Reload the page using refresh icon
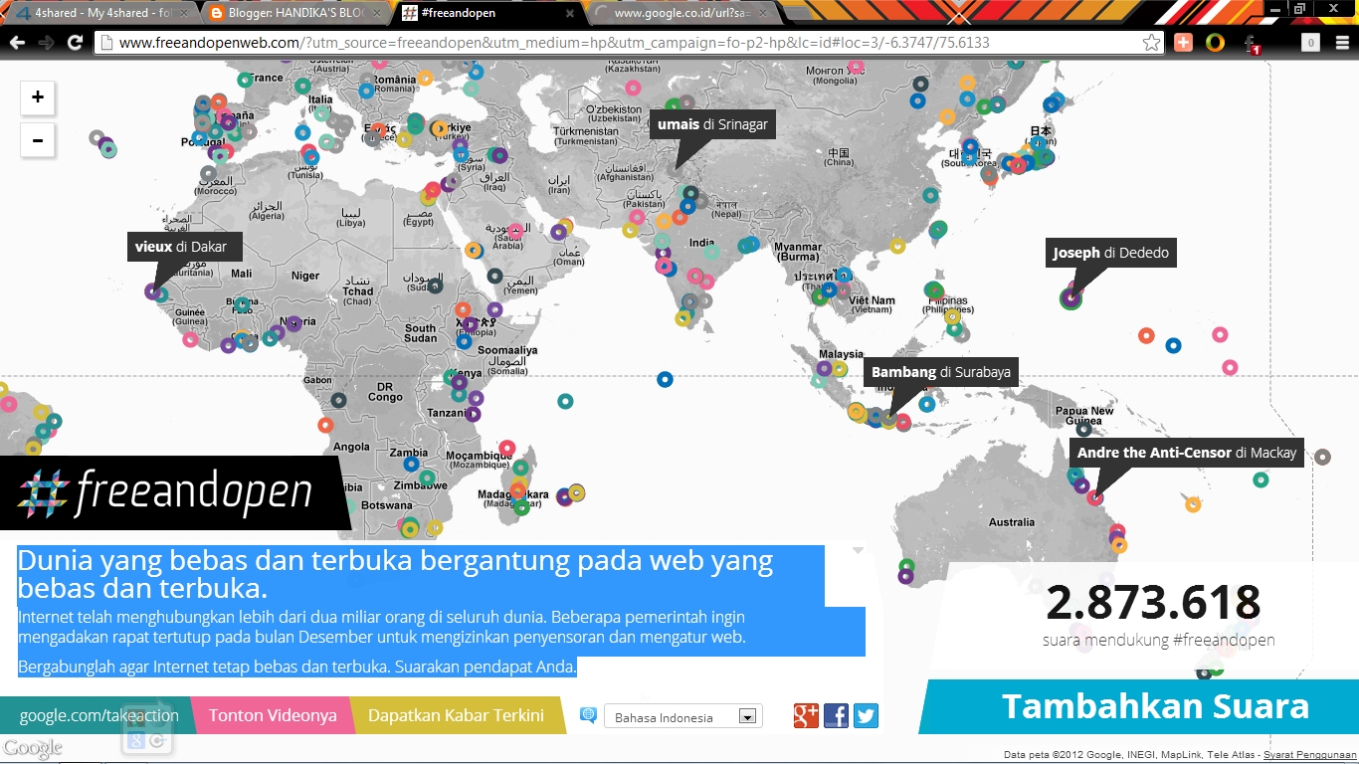 pyautogui.click(x=76, y=43)
